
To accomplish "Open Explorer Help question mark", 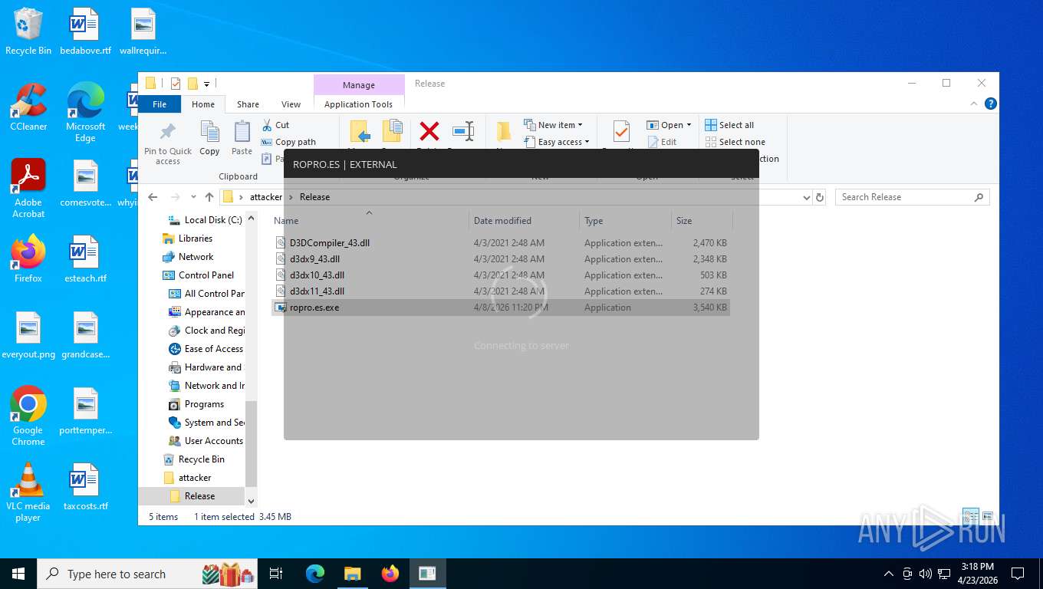I will 991,104.
